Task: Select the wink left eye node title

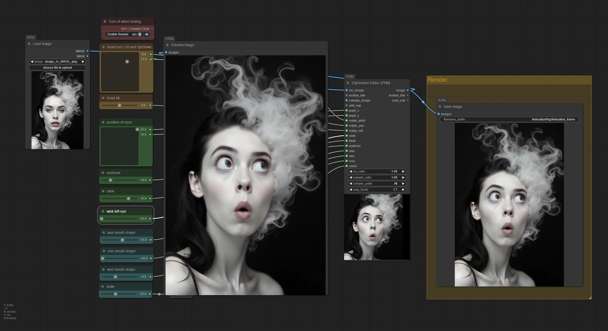Action: 117,211
